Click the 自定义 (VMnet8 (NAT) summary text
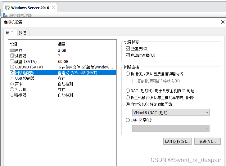 pyautogui.click(x=78, y=73)
